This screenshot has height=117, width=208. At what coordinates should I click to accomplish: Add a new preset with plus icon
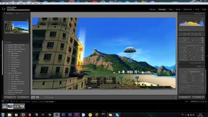click(x=28, y=42)
